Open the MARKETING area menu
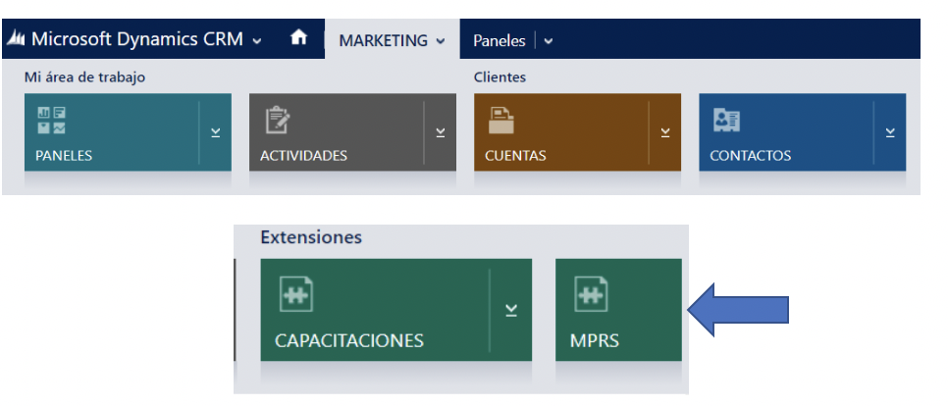 pyautogui.click(x=392, y=40)
